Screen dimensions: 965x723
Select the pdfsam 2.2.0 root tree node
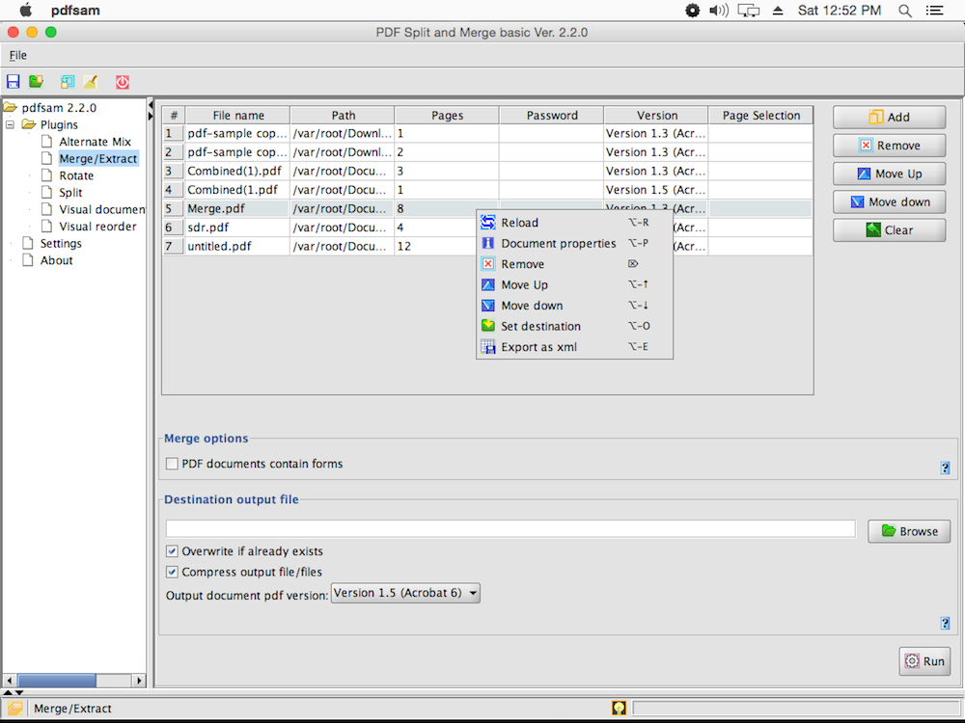pyautogui.click(x=59, y=108)
